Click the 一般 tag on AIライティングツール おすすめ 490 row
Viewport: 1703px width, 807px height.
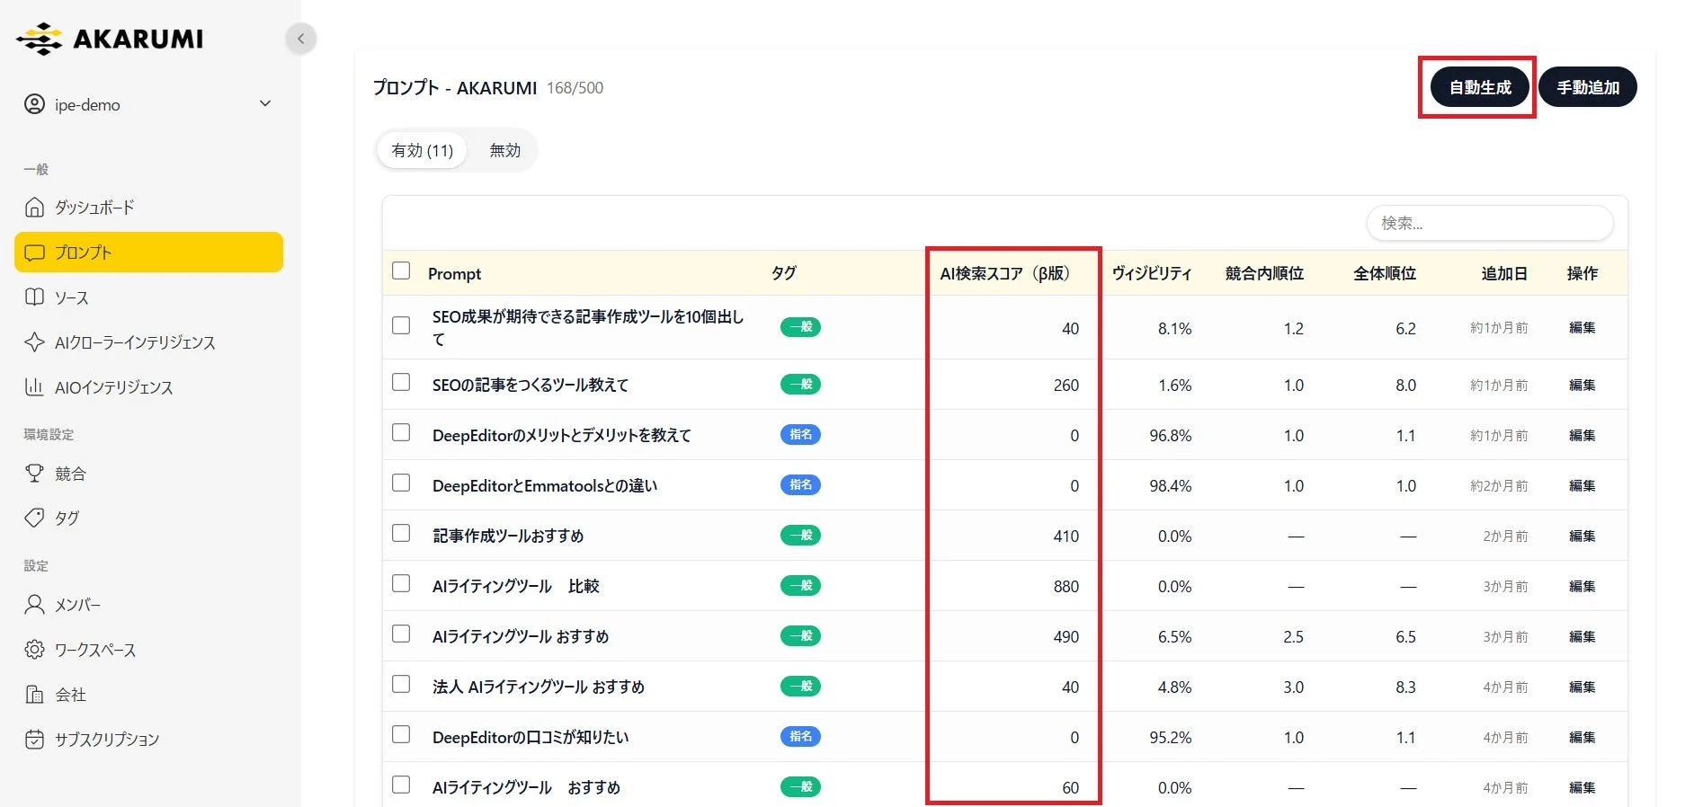point(800,636)
